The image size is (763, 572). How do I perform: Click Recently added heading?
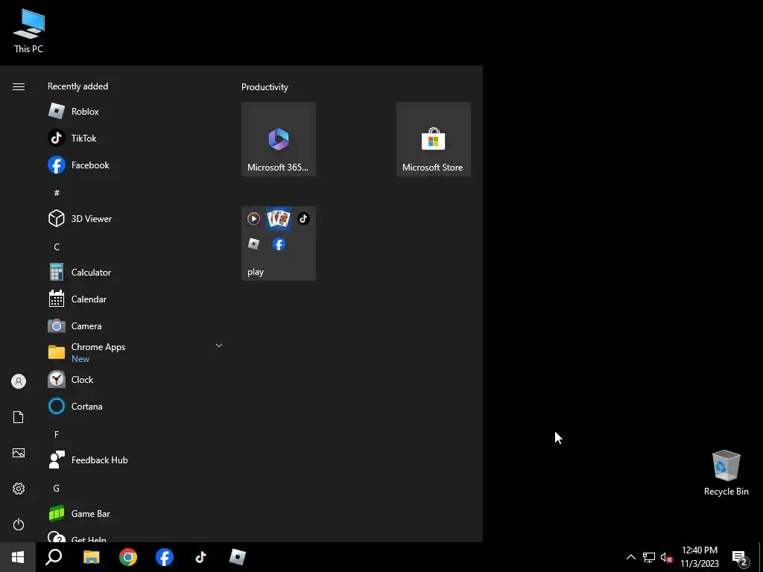coord(77,86)
